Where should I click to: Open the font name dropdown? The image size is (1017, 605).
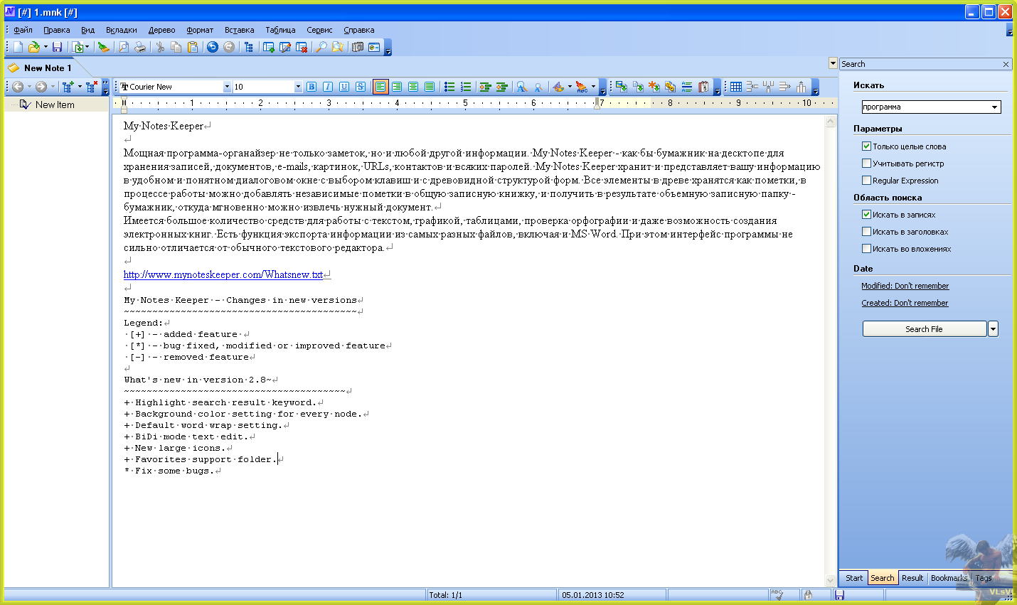(x=227, y=87)
